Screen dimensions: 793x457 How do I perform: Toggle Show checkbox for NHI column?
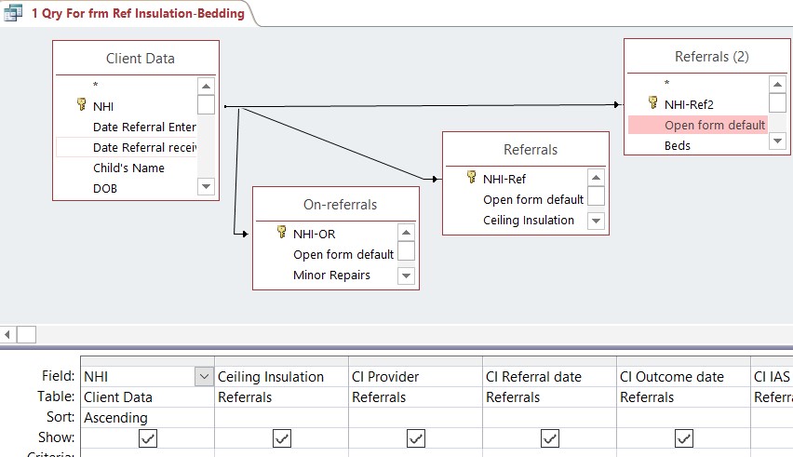tap(148, 438)
